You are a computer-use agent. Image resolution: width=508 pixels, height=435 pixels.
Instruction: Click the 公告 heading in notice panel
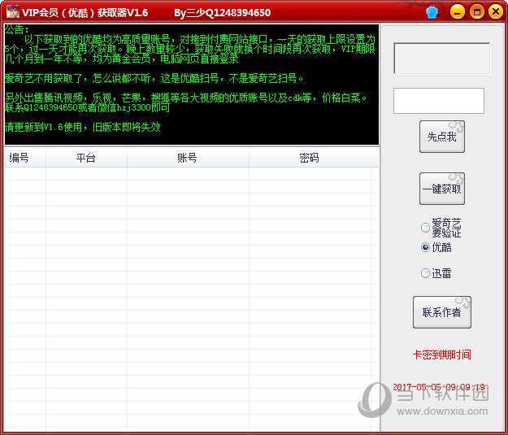17,29
